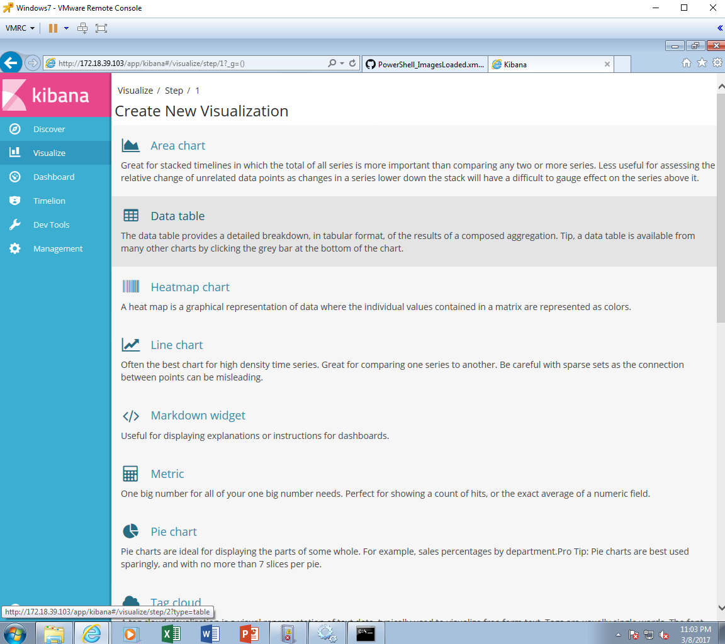
Task: Click the Data table link
Action: tap(177, 216)
